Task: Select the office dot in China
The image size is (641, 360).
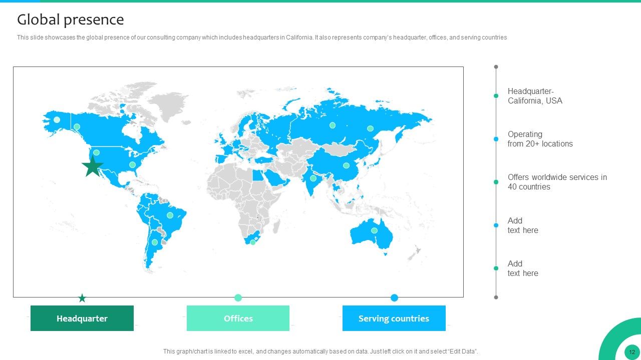Action: [x=346, y=165]
